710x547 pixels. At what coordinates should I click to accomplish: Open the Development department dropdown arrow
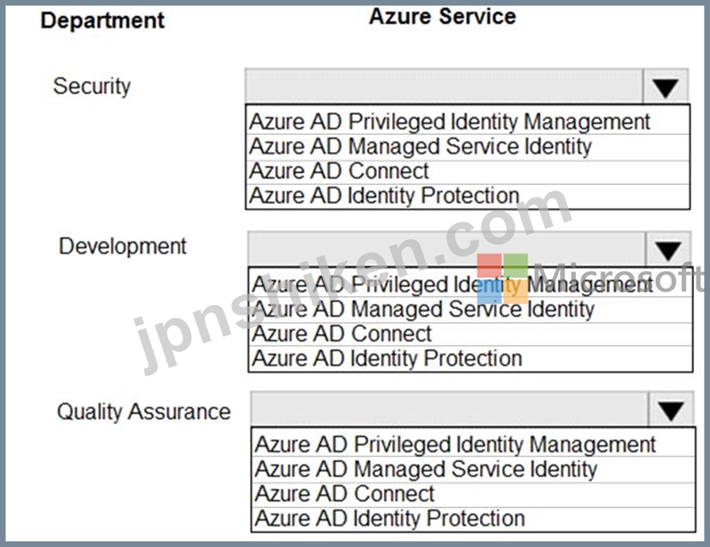[x=668, y=249]
